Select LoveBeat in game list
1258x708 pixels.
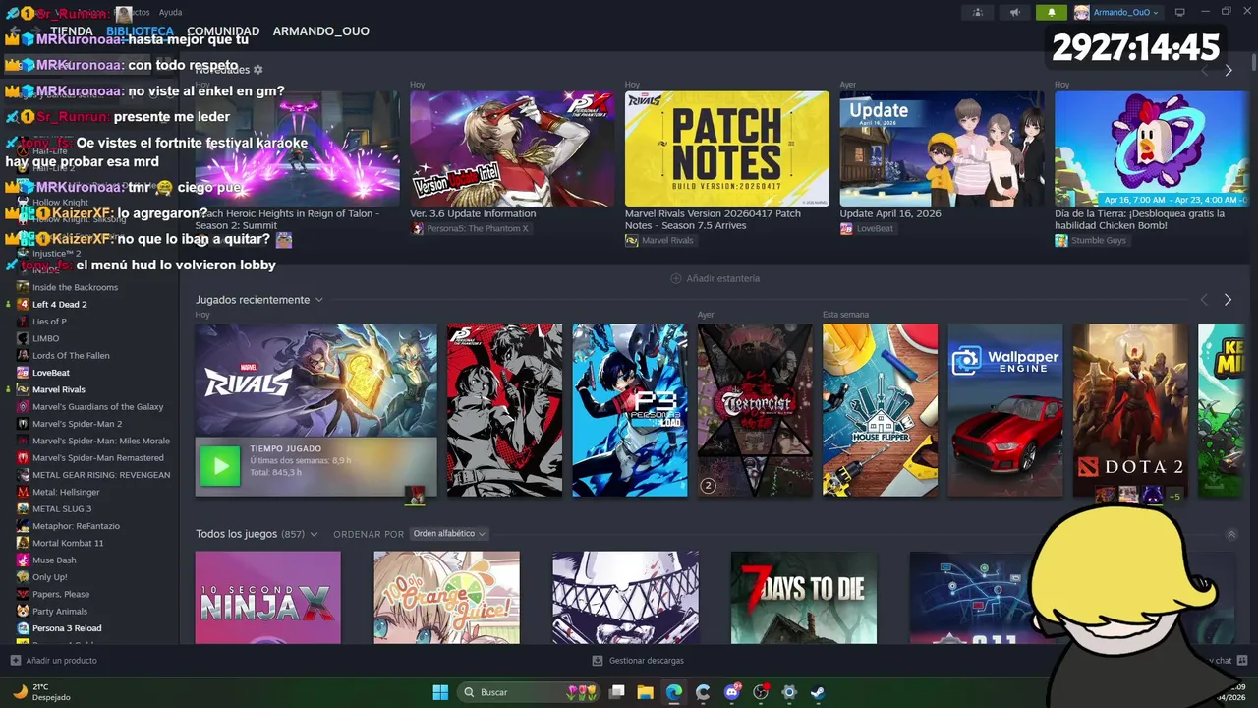(x=51, y=373)
